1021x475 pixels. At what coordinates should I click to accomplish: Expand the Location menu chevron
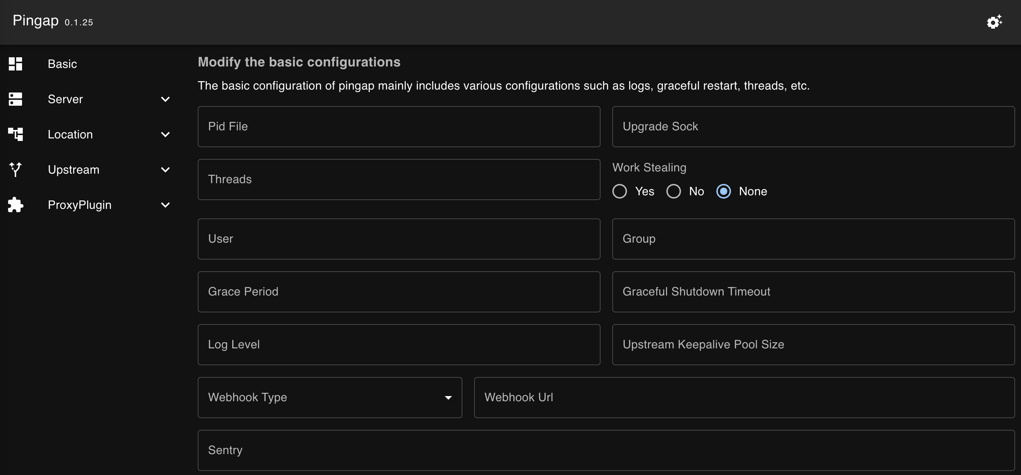[x=165, y=134]
